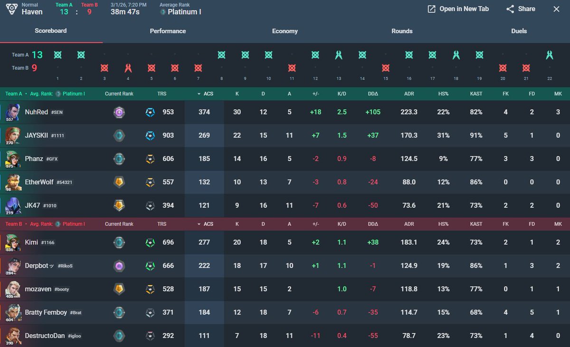
Task: Click Derpbot's purple rank badge icon
Action: click(x=119, y=266)
